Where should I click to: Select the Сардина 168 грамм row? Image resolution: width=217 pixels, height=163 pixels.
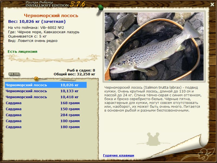coord(46,103)
